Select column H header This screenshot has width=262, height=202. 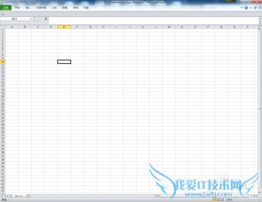[103, 27]
